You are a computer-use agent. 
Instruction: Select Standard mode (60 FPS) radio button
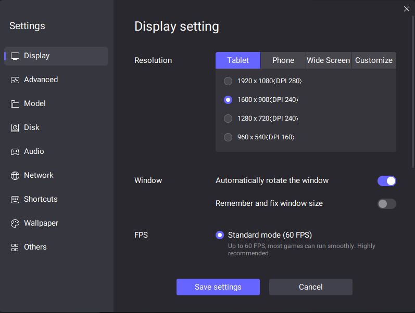point(220,235)
